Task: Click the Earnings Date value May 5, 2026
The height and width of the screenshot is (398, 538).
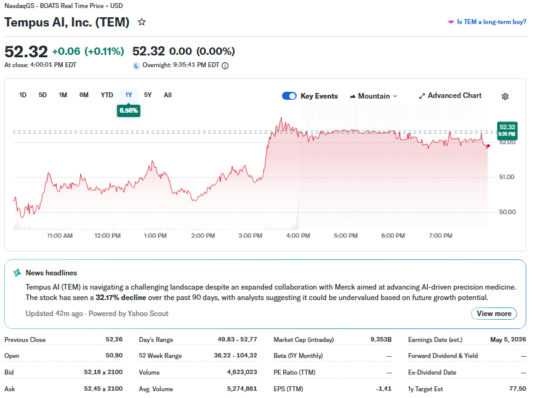Action: [508, 339]
